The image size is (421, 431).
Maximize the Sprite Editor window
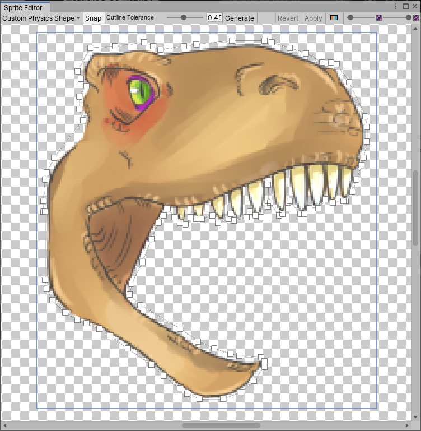click(406, 6)
